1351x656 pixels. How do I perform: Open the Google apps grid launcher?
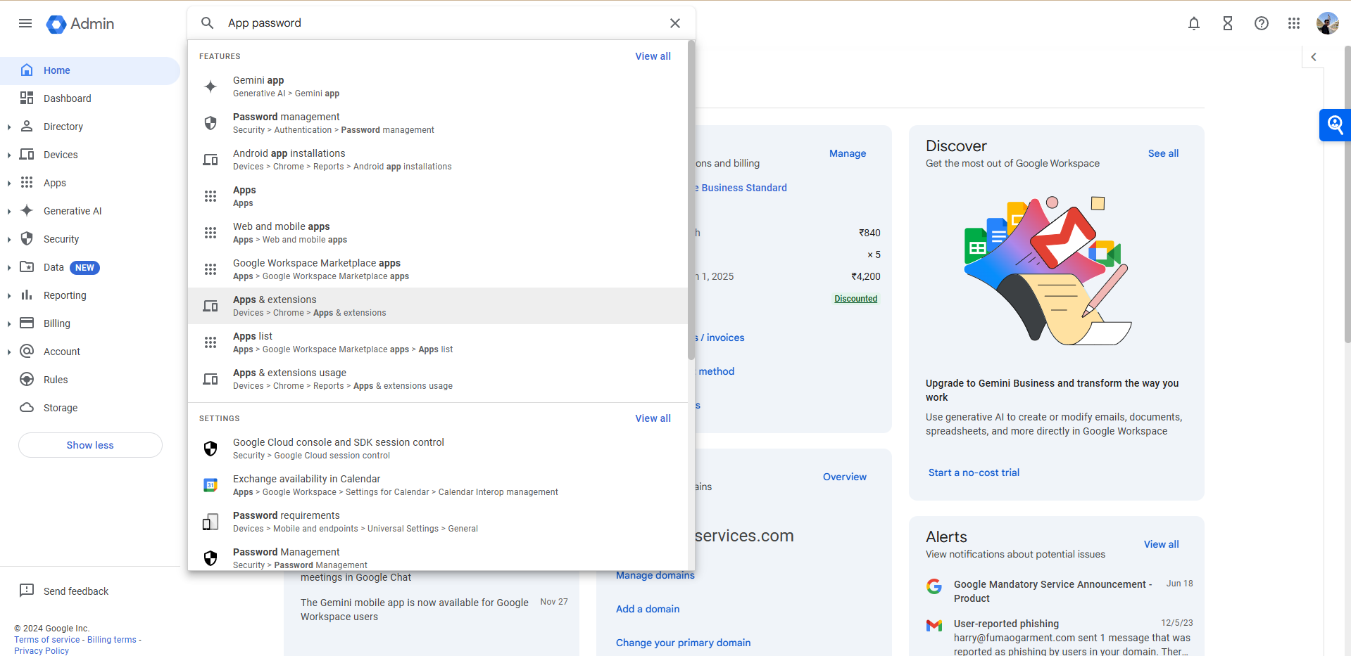(x=1293, y=24)
